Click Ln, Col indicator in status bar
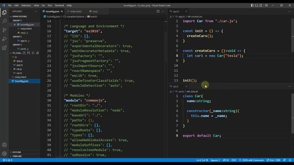 click(202, 160)
